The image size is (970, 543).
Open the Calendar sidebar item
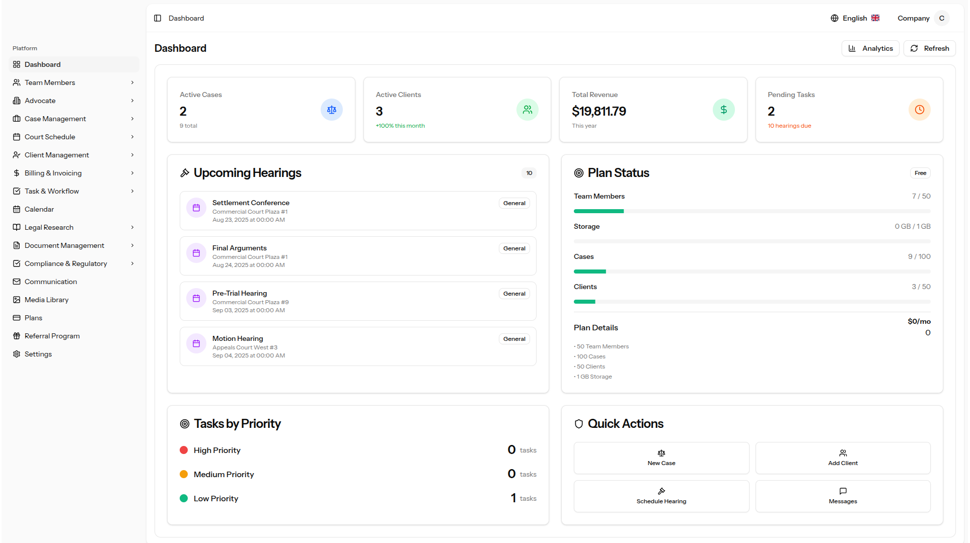(39, 209)
